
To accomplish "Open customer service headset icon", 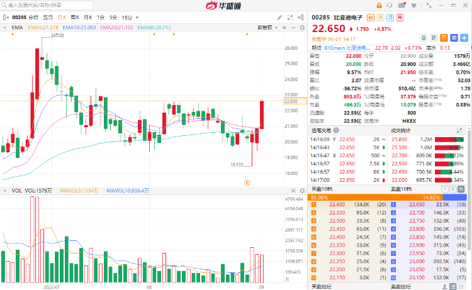I will pyautogui.click(x=390, y=6).
